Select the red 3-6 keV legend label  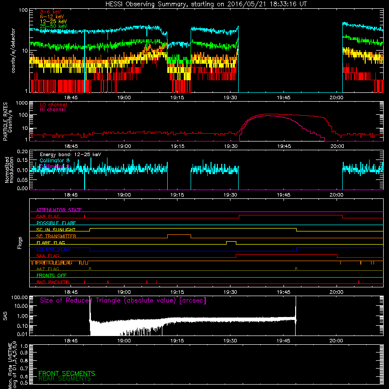point(51,12)
